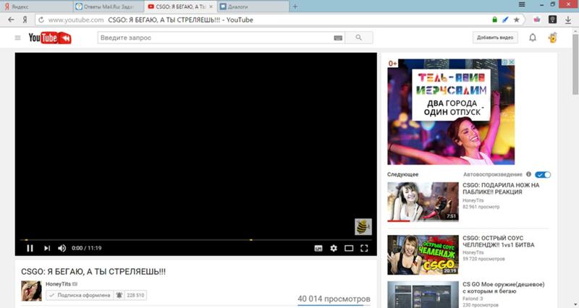Viewport: 579px width, 308px height.
Task: Toggle subtitles in the video player
Action: pyautogui.click(x=318, y=248)
